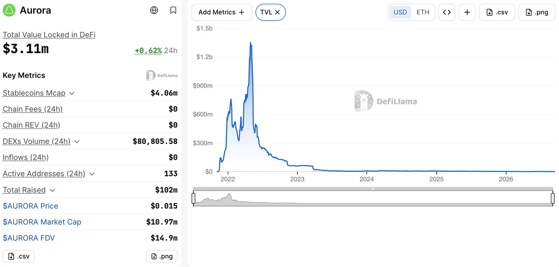Click the $0.015 price value
The width and height of the screenshot is (559, 267).
(164, 206)
